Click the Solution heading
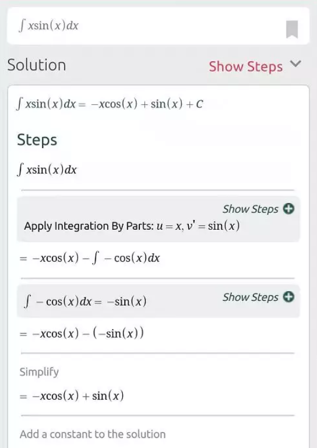The image size is (317, 448). (x=37, y=65)
